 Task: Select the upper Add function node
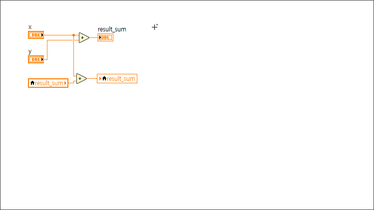[x=84, y=38]
